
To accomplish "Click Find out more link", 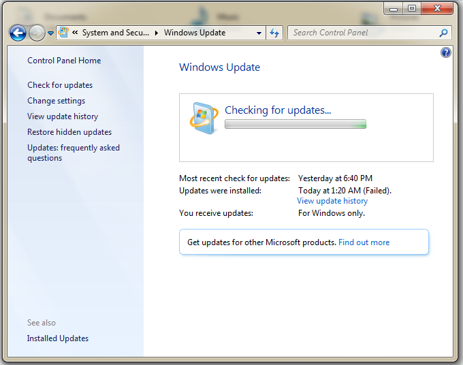I will click(x=364, y=242).
